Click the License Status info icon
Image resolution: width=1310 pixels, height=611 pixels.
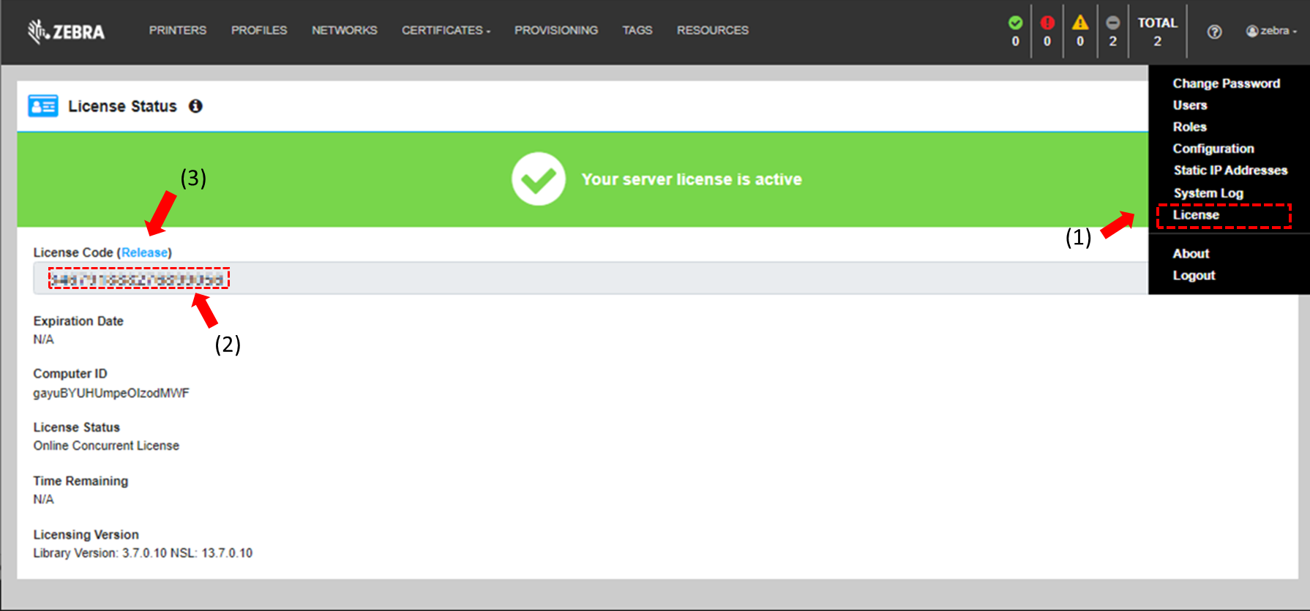coord(195,106)
